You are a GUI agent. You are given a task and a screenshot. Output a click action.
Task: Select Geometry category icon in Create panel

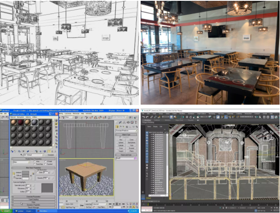pyautogui.click(x=117, y=127)
